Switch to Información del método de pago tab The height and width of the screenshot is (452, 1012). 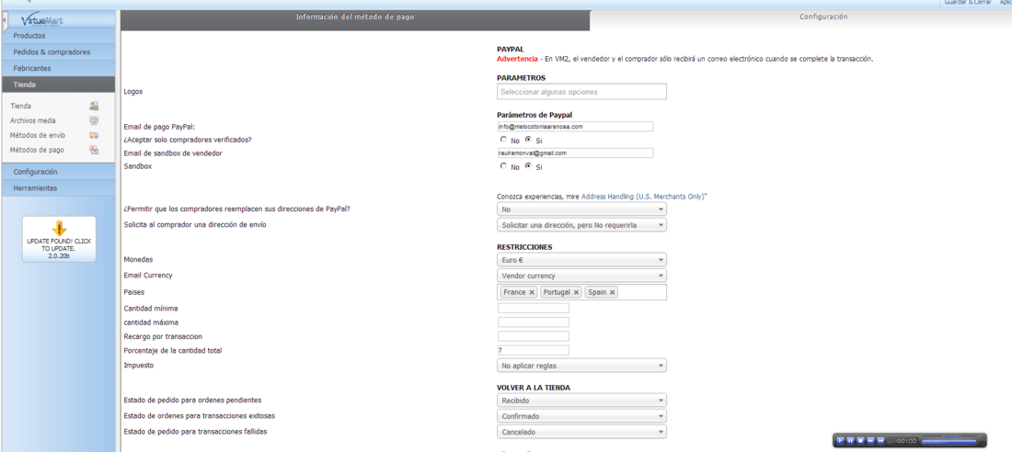355,19
